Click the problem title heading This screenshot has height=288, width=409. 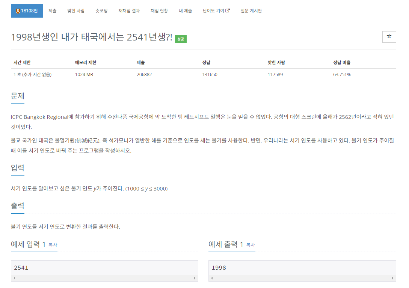point(92,37)
